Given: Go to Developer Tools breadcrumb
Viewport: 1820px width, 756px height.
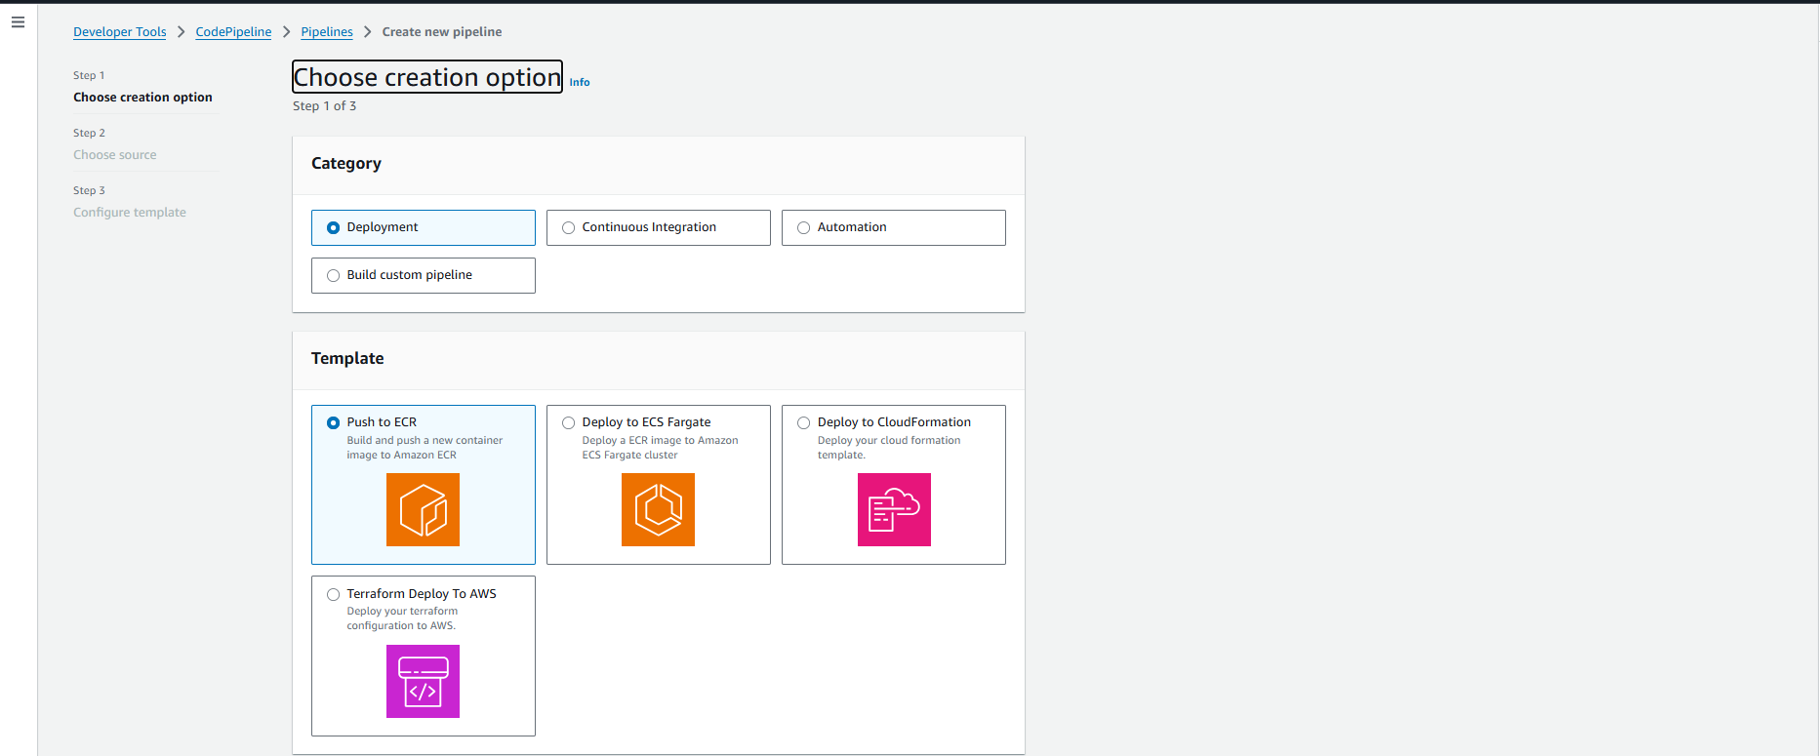Looking at the screenshot, I should point(120,32).
